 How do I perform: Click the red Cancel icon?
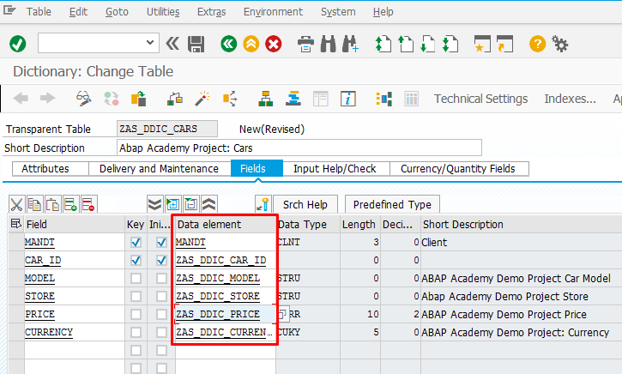click(274, 44)
